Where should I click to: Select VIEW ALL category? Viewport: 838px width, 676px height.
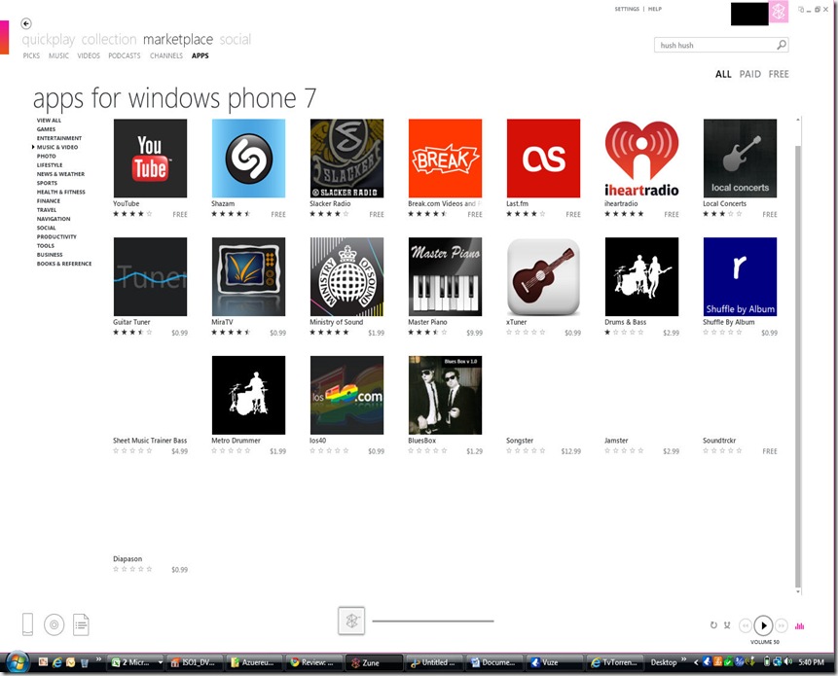(x=49, y=121)
